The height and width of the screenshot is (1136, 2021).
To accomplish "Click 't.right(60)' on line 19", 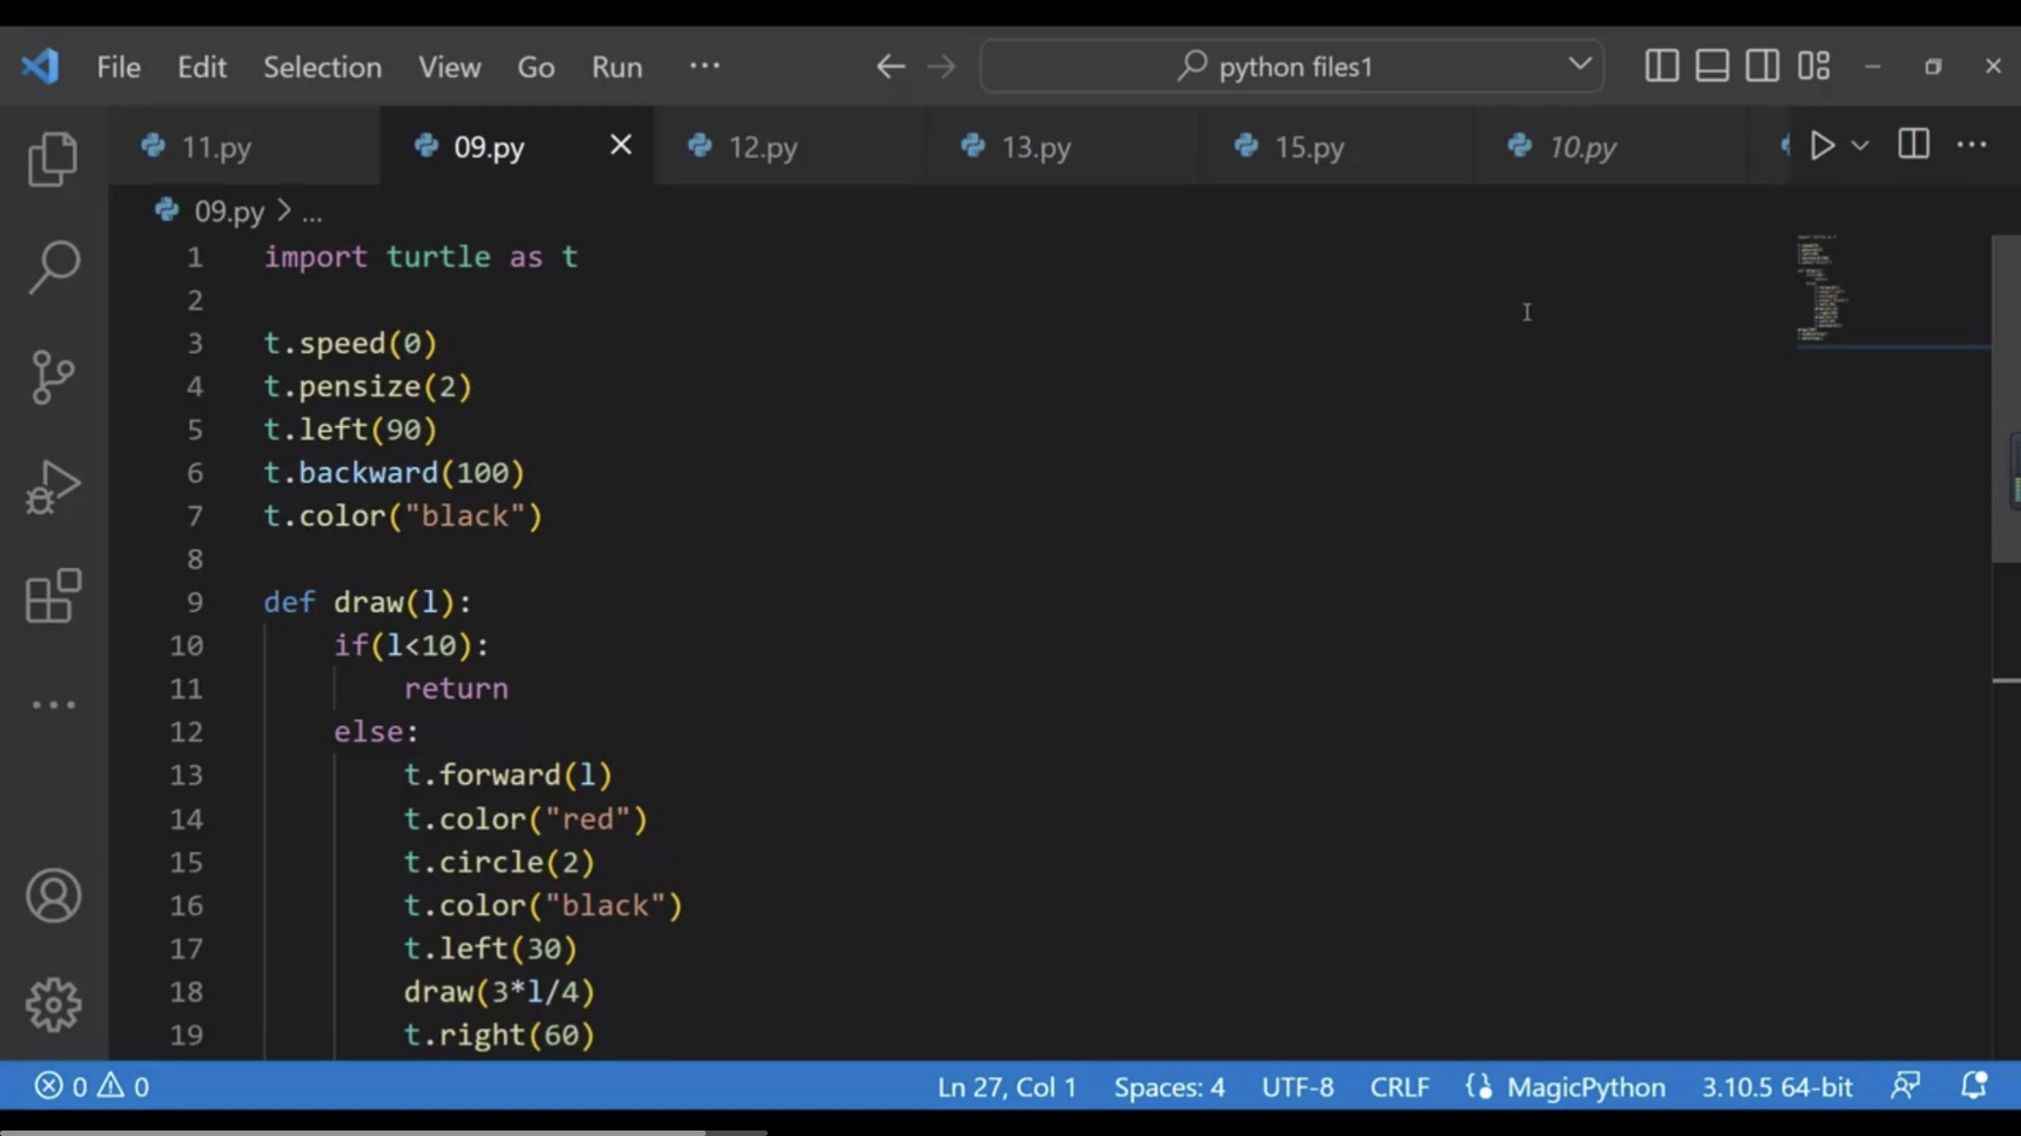I will click(499, 1035).
